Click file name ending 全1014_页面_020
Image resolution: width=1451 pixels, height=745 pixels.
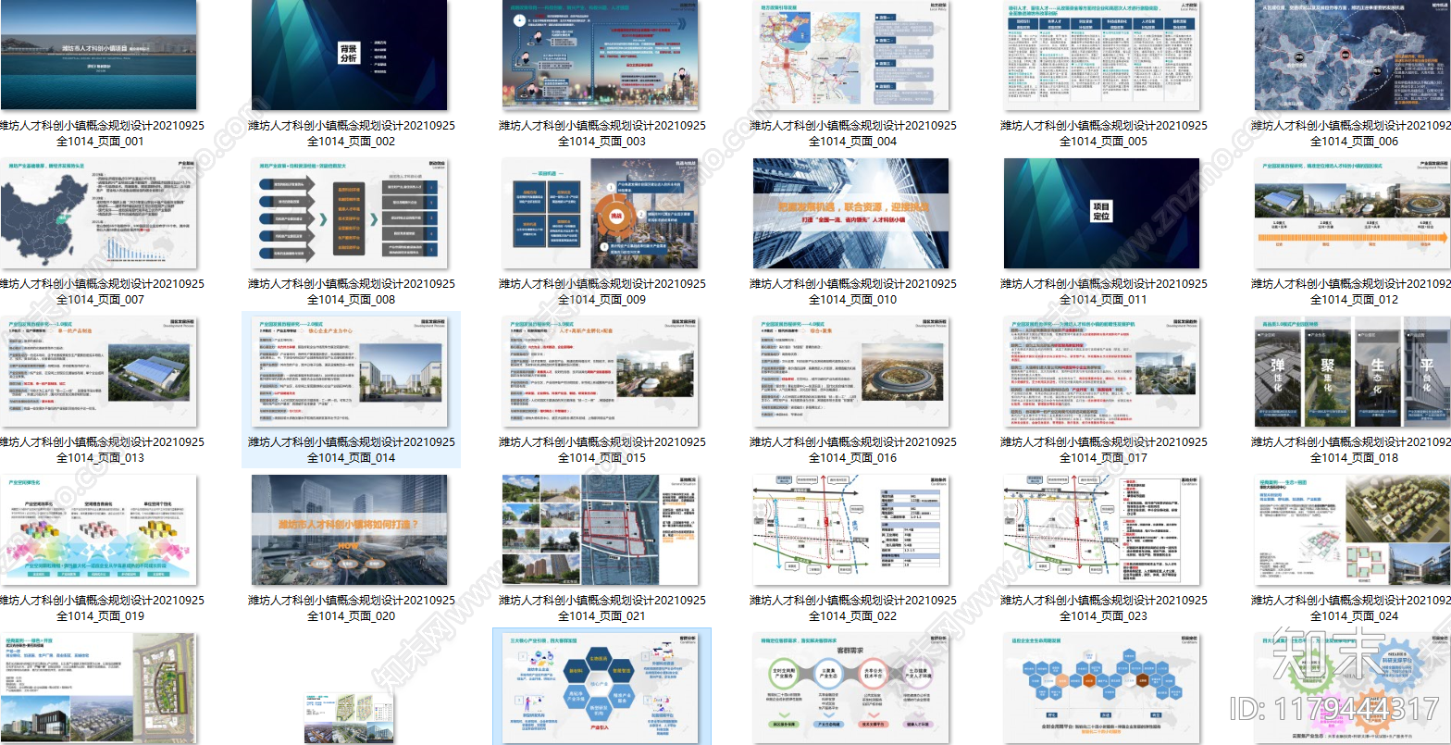point(351,608)
